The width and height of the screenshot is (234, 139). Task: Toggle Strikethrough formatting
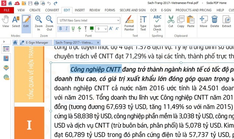tap(79, 29)
